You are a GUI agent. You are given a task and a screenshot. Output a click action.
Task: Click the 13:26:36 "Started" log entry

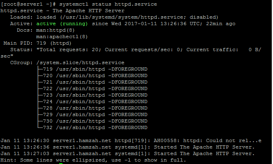(127, 147)
